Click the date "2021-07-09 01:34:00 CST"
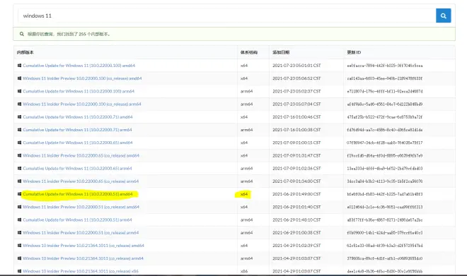Viewport: 467px width, 276px height. [x=296, y=181]
